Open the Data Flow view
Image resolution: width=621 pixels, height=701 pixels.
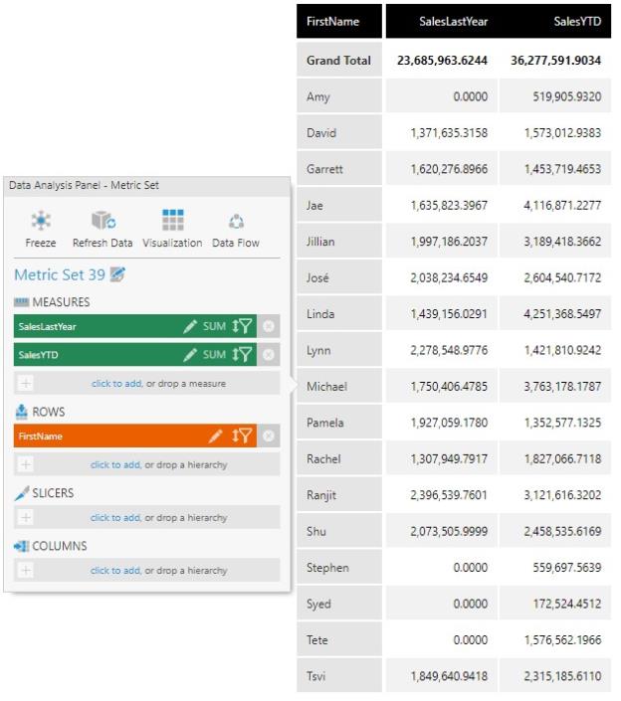[236, 221]
